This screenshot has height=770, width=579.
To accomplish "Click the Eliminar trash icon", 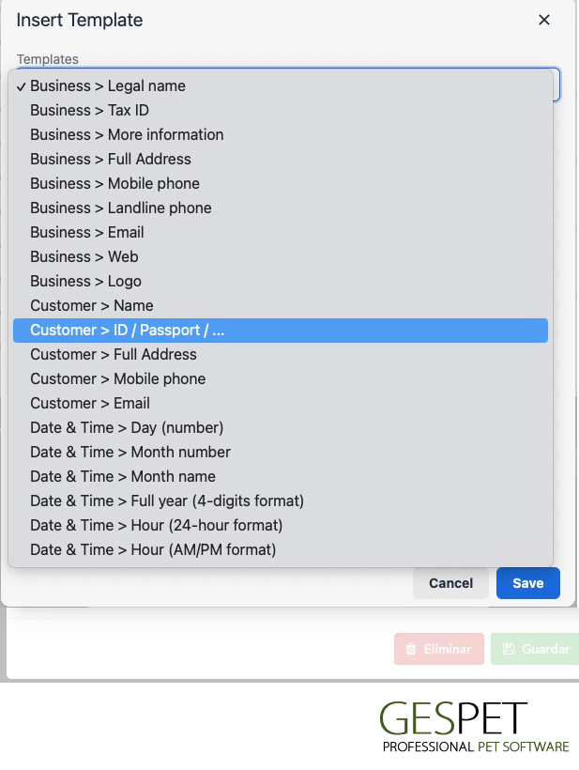I will [x=411, y=649].
